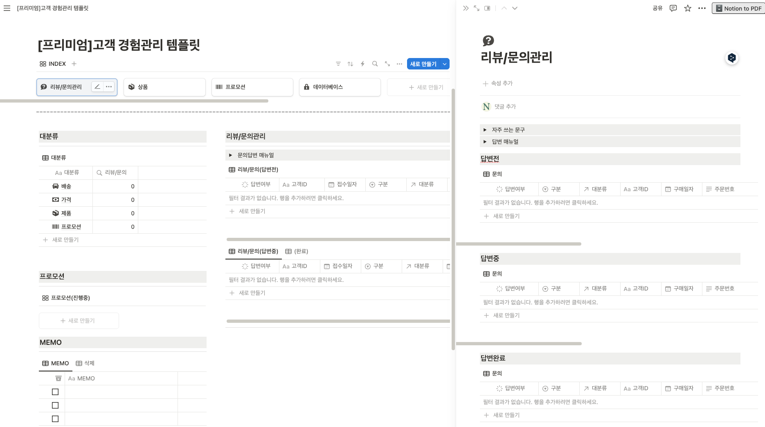The image size is (765, 427).
Task: Select the MEMO table tab
Action: pos(56,363)
